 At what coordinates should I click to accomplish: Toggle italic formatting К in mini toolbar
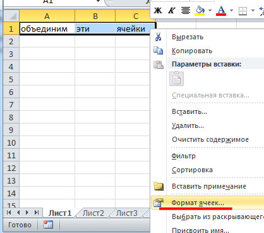(x=172, y=11)
